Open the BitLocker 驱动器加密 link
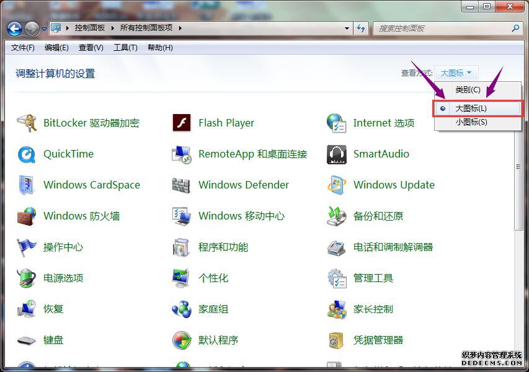529x372 pixels. pyautogui.click(x=91, y=123)
